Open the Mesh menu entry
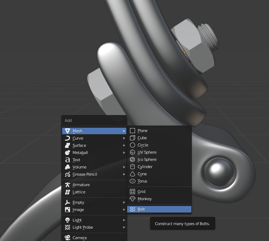Image resolution: width=269 pixels, height=241 pixels. [94, 131]
